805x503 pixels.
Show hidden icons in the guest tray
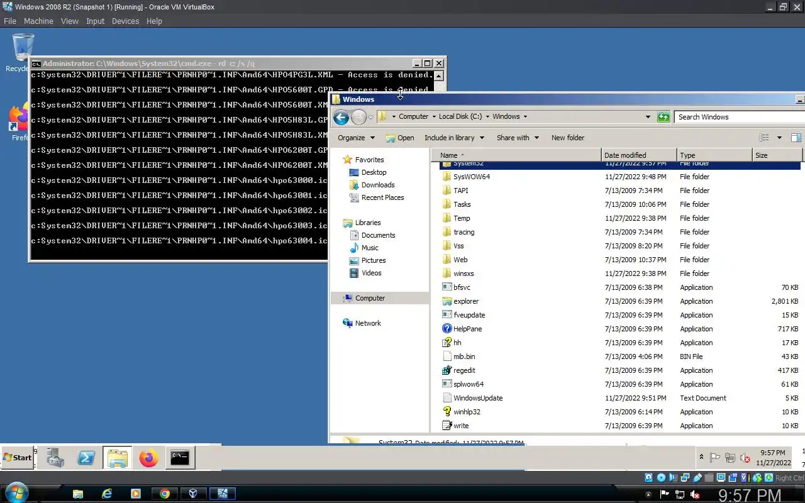(x=701, y=457)
